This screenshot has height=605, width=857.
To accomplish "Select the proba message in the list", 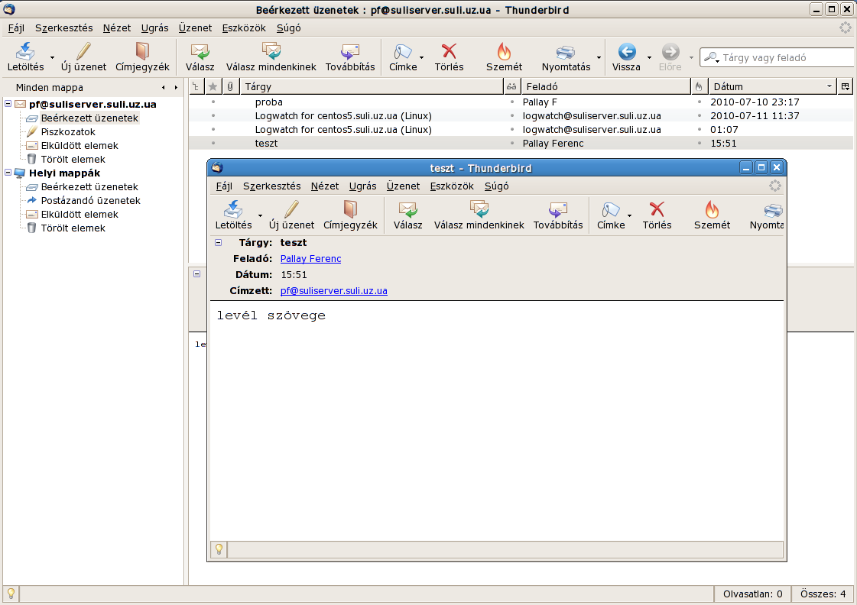I will tap(269, 102).
